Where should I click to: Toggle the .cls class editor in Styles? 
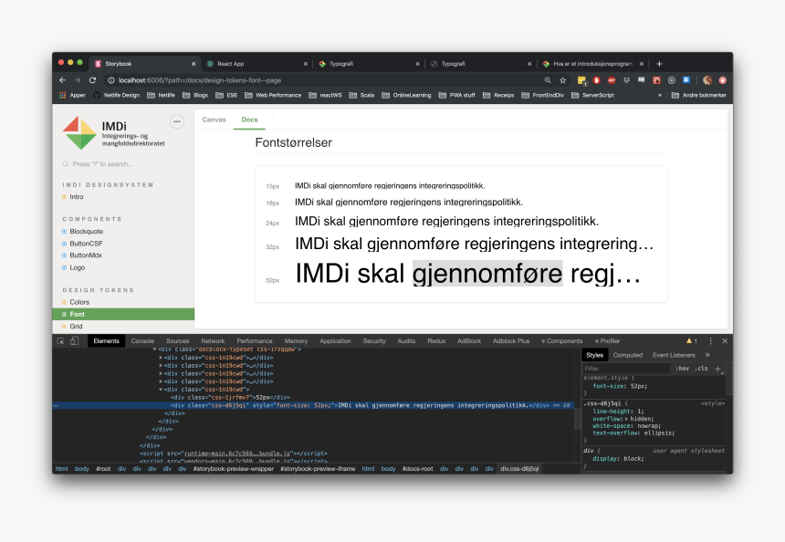701,368
